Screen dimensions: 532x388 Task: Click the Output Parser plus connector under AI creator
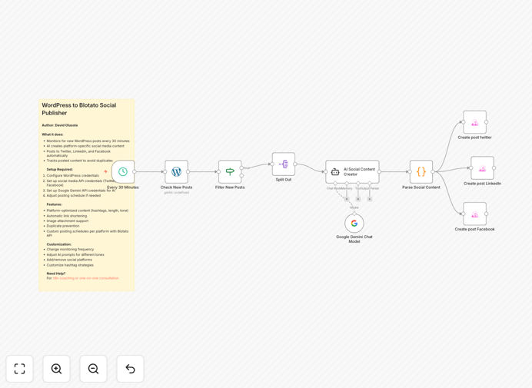point(370,199)
